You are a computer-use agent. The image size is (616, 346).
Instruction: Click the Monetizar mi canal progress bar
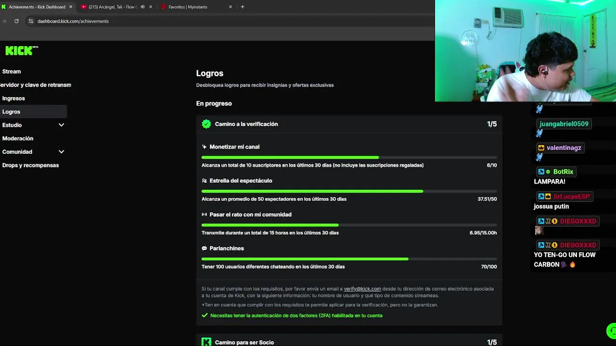point(349,158)
